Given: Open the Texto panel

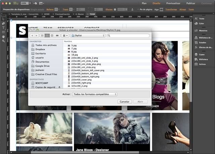Looking at the screenshot, I should (199, 18).
